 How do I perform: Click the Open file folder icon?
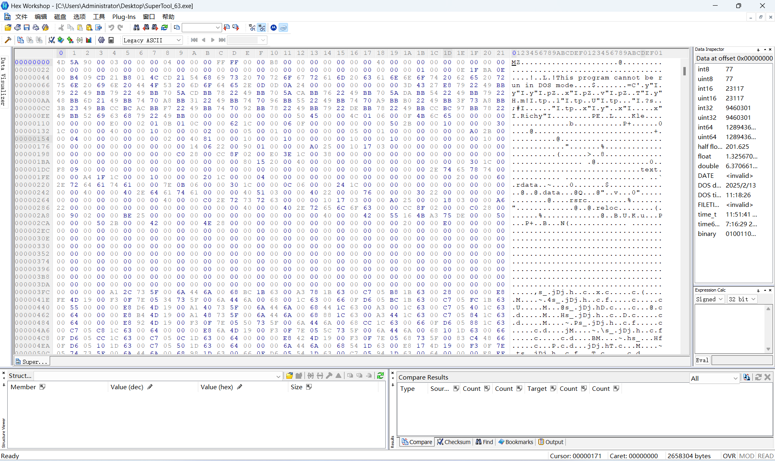(8, 27)
